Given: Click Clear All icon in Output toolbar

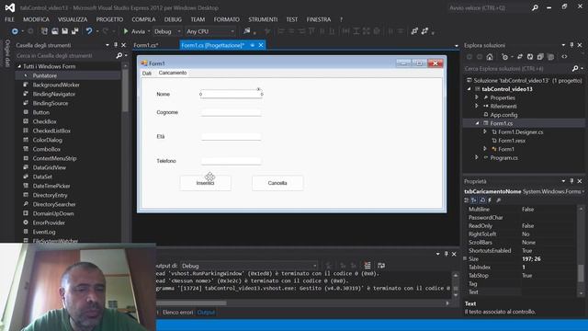Looking at the screenshot, I should click(367, 266).
